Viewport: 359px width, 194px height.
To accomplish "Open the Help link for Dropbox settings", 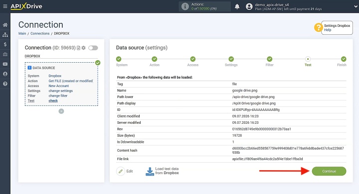I will (x=328, y=30).
